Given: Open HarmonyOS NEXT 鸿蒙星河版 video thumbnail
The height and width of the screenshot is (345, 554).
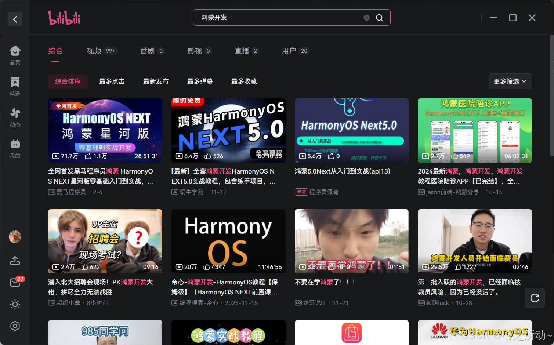Looking at the screenshot, I should coord(105,130).
